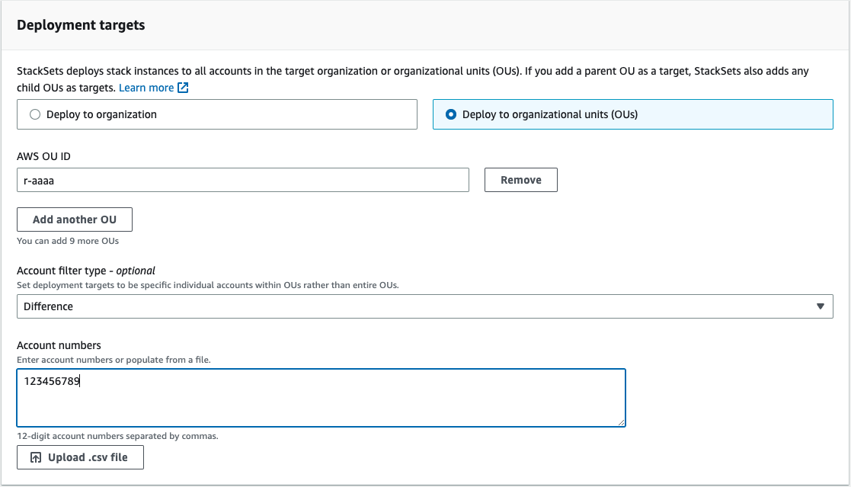Screen dimensions: 851x487
Task: Click the Deployment targets section heading
Action: tap(81, 25)
